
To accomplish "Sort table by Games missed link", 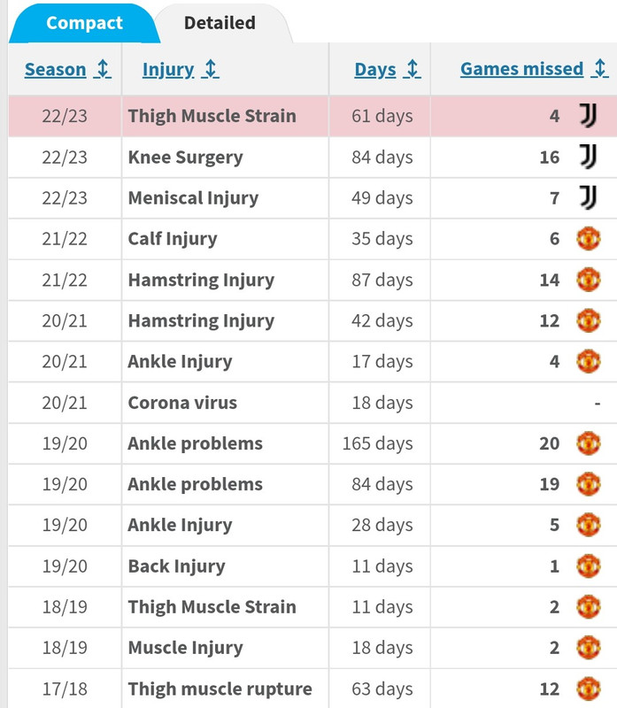I will [521, 69].
